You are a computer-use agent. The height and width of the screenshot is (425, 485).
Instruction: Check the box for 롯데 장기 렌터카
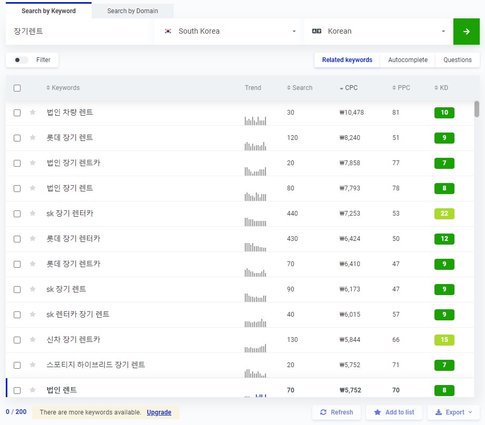[17, 239]
